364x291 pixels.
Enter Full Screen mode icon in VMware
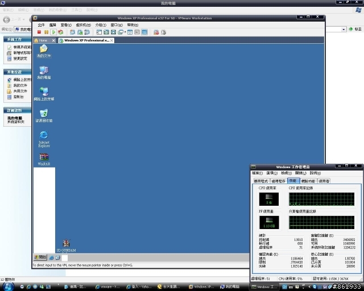[x=114, y=32]
